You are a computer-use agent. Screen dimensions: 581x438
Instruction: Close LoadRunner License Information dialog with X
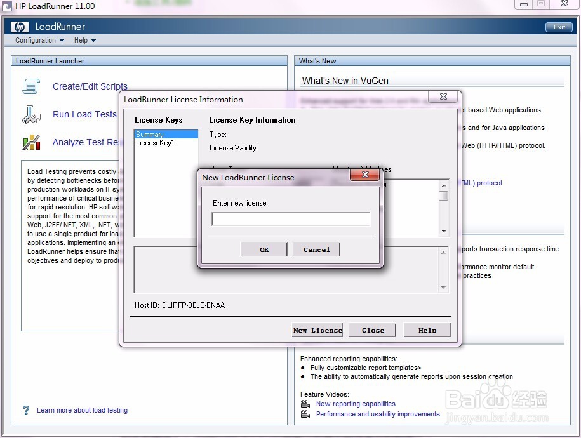(443, 96)
